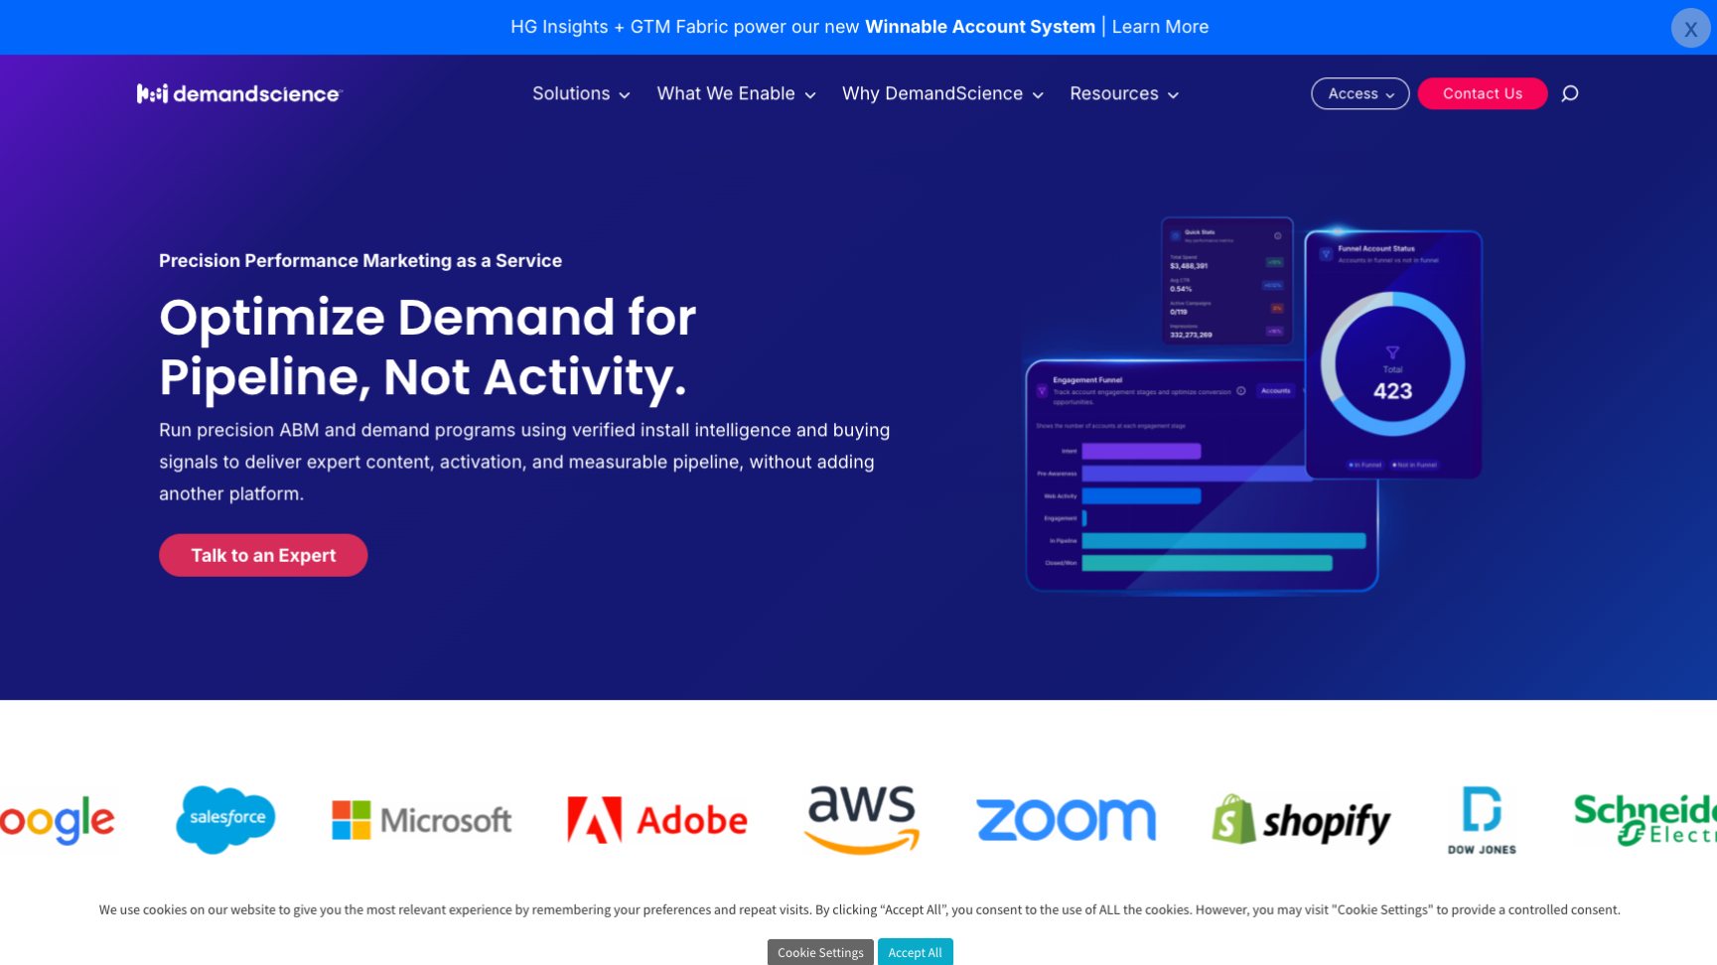Viewport: 1717px width, 965px height.
Task: Click the Salesforce logo
Action: [225, 819]
